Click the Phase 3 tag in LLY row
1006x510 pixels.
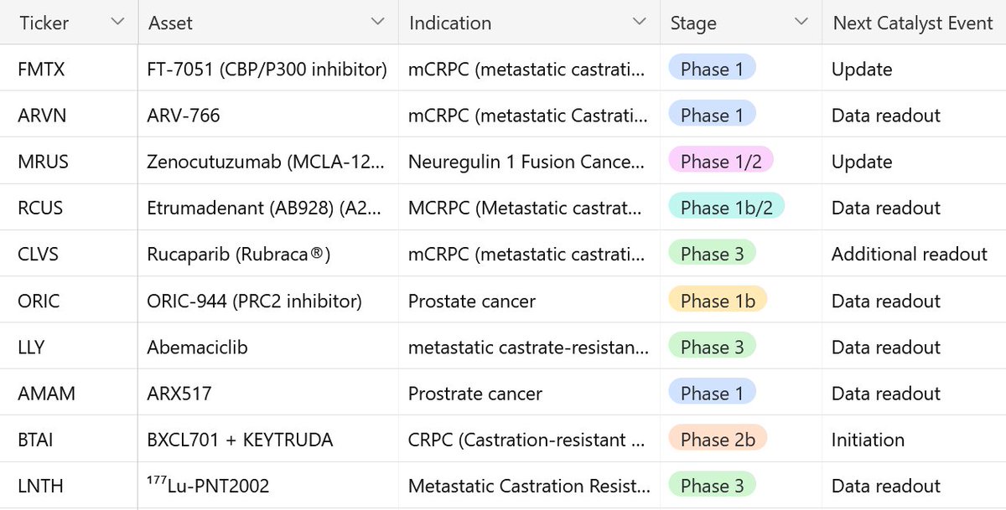point(712,346)
